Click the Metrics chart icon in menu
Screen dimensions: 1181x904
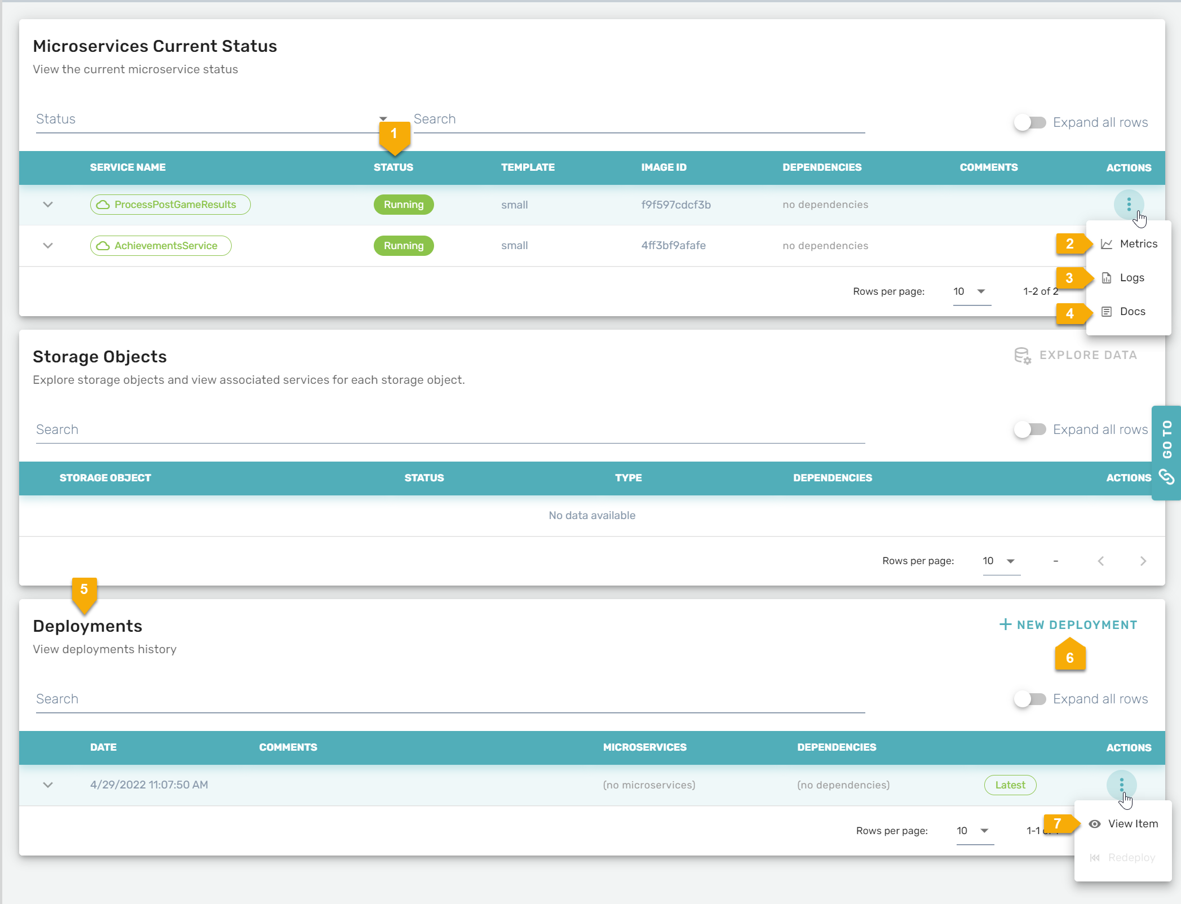click(1107, 244)
